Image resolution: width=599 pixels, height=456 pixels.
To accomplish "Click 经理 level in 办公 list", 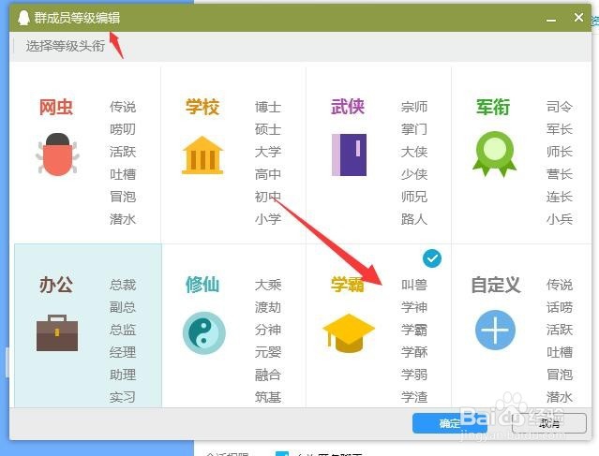I will pyautogui.click(x=123, y=353).
